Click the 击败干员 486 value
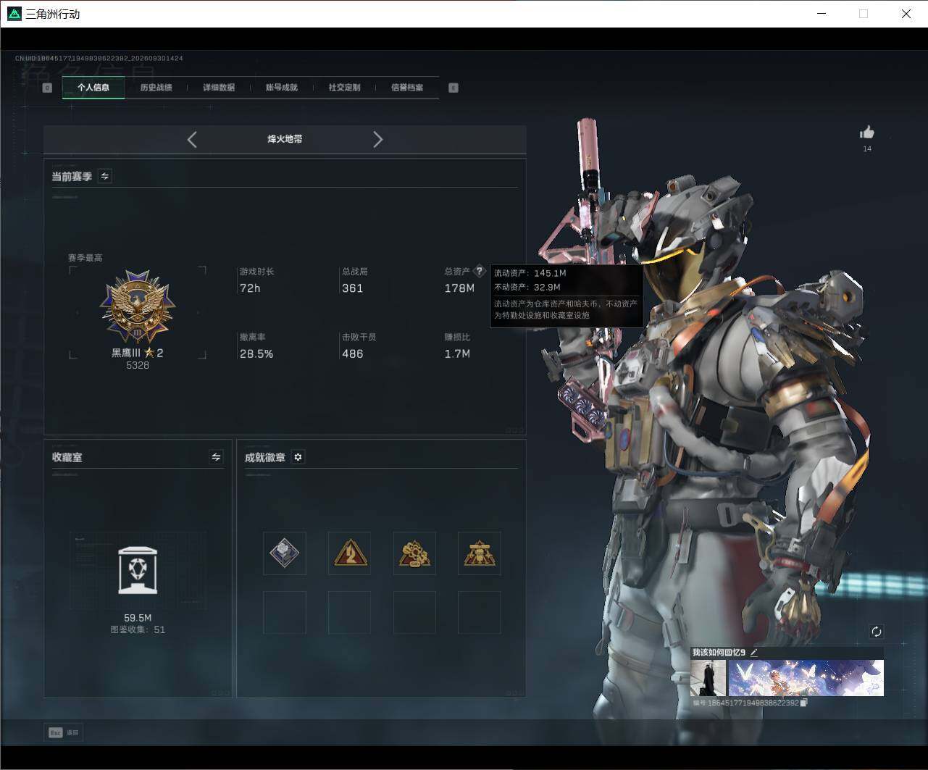 353,354
